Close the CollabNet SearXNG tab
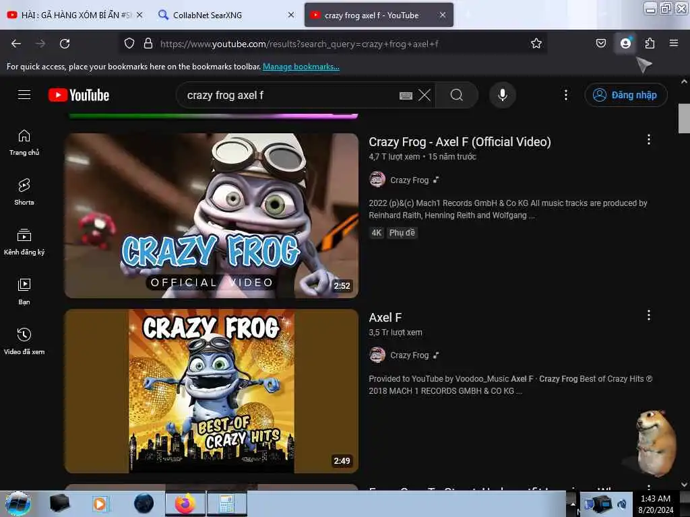Image resolution: width=690 pixels, height=517 pixels. pyautogui.click(x=291, y=15)
